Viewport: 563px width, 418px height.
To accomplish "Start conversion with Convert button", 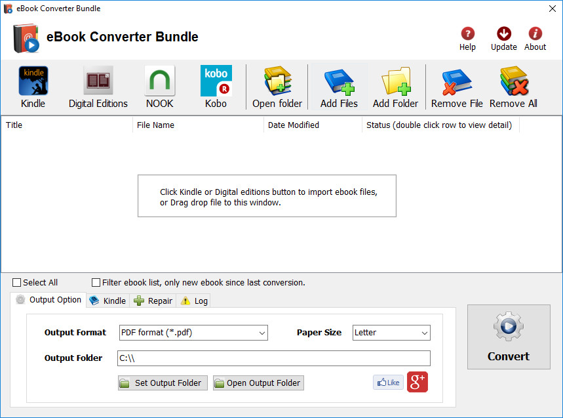I will (x=509, y=337).
